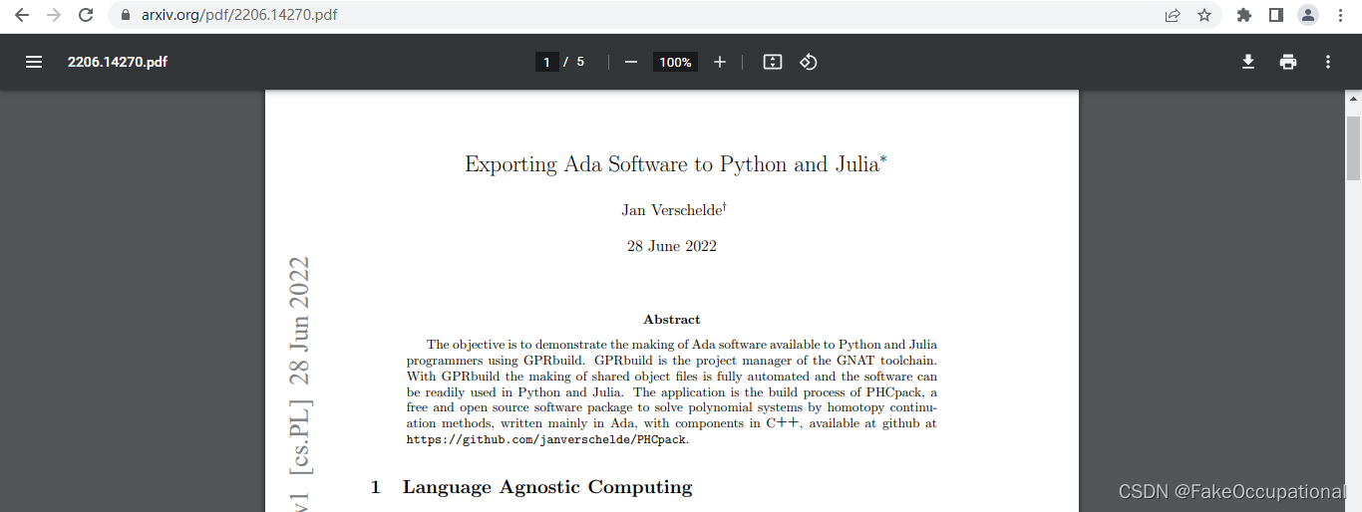Open the github.com/janverschelde/PHCpack link

[546, 439]
